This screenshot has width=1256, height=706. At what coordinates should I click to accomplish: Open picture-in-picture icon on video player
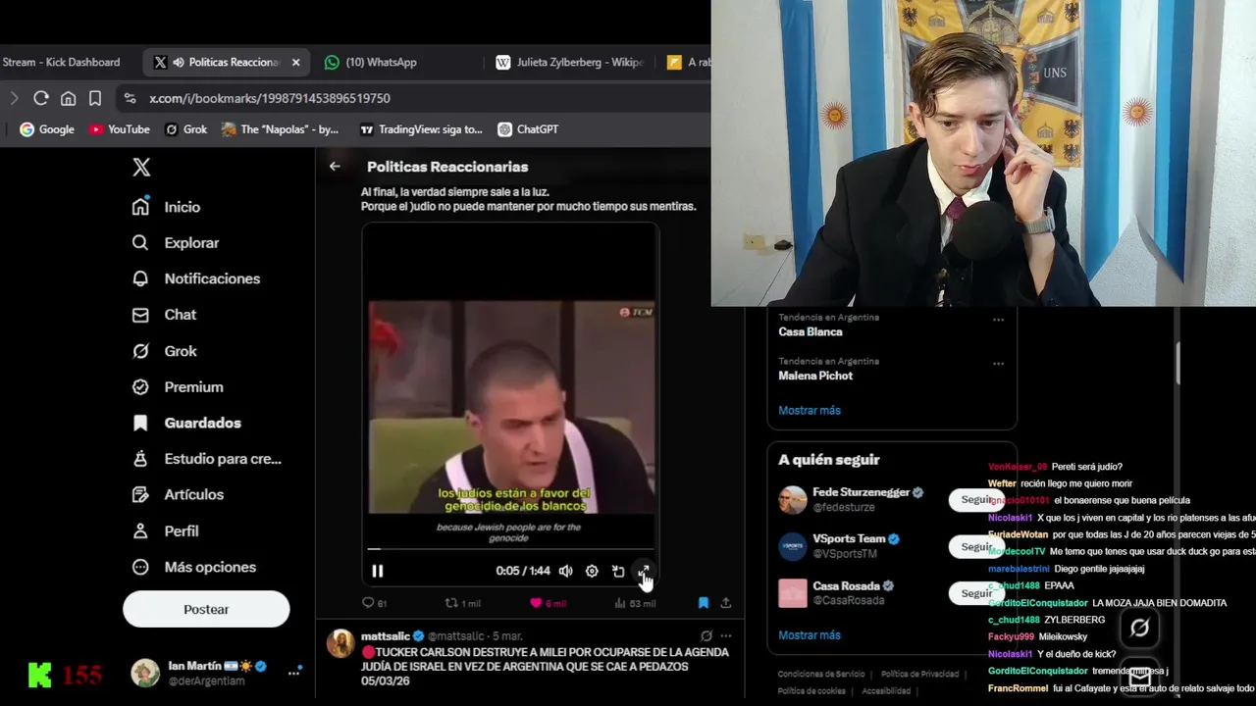[x=618, y=571]
